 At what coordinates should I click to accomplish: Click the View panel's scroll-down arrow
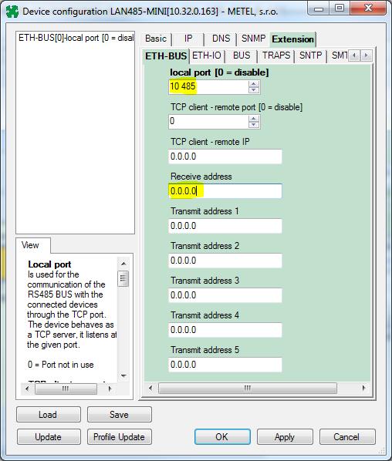123,375
